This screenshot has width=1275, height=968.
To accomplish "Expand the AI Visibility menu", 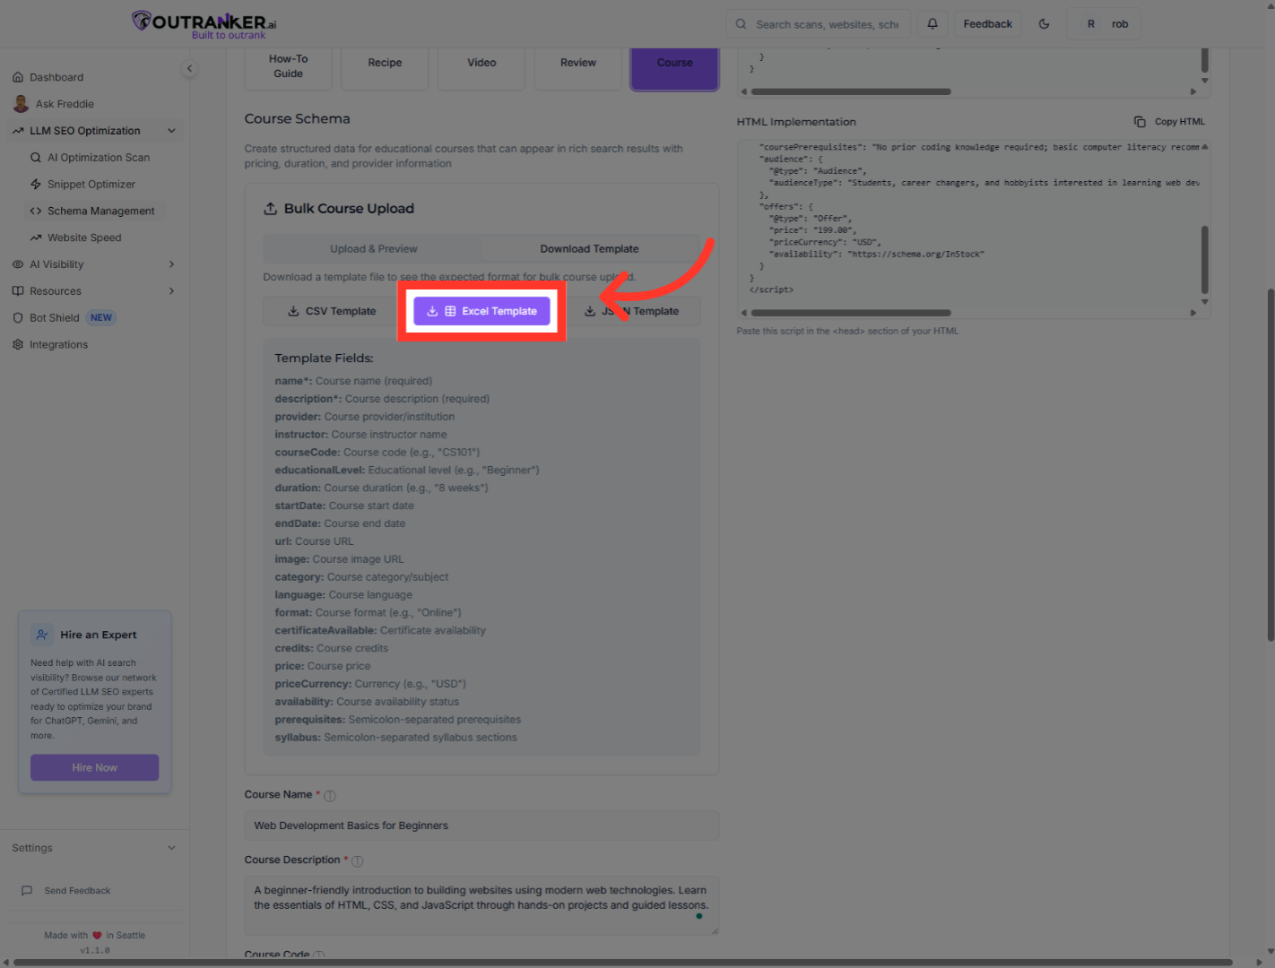I will point(171,264).
